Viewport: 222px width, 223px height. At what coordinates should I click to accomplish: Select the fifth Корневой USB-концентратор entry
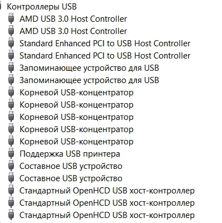point(76,142)
